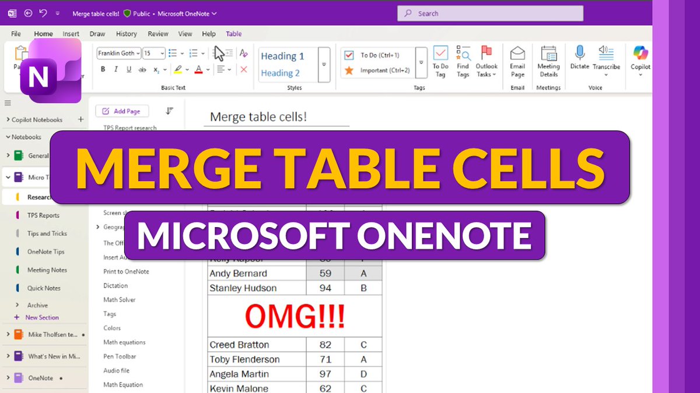
Task: Toggle Bold formatting
Action: (103, 69)
